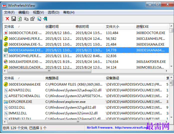Sort by 修改时间 column header
This screenshot has height=134, width=174.
coord(89,27)
